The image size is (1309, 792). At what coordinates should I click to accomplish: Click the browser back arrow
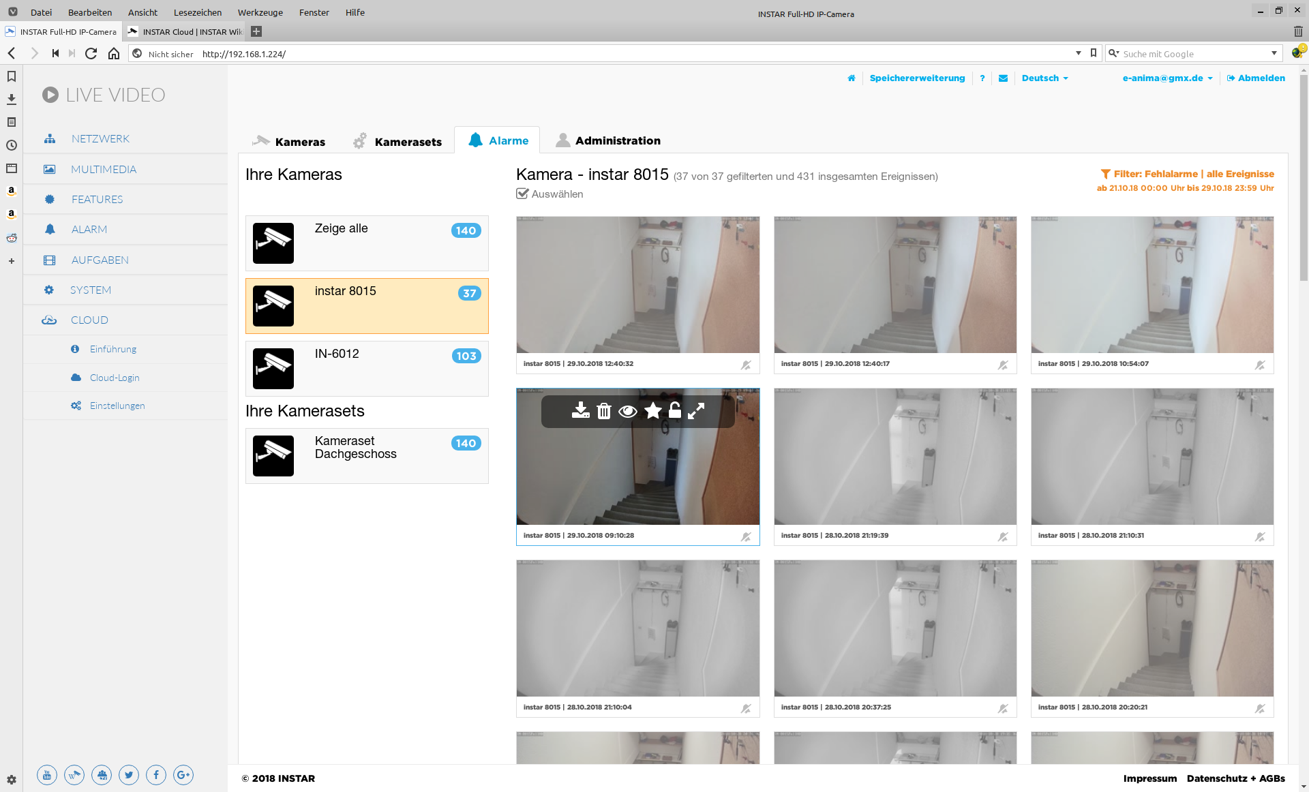12,53
